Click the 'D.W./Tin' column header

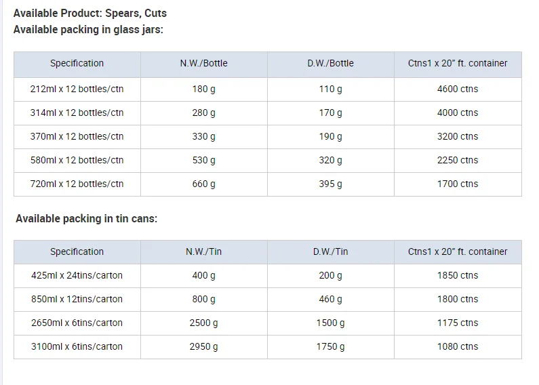330,252
